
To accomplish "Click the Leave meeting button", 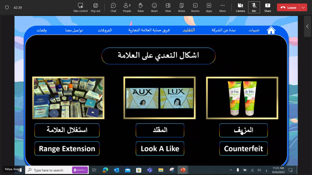I will click(289, 7).
